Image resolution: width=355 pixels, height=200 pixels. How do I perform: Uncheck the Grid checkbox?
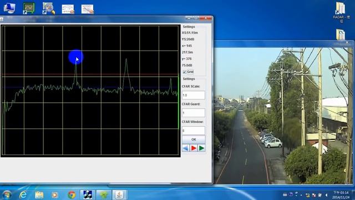185,72
